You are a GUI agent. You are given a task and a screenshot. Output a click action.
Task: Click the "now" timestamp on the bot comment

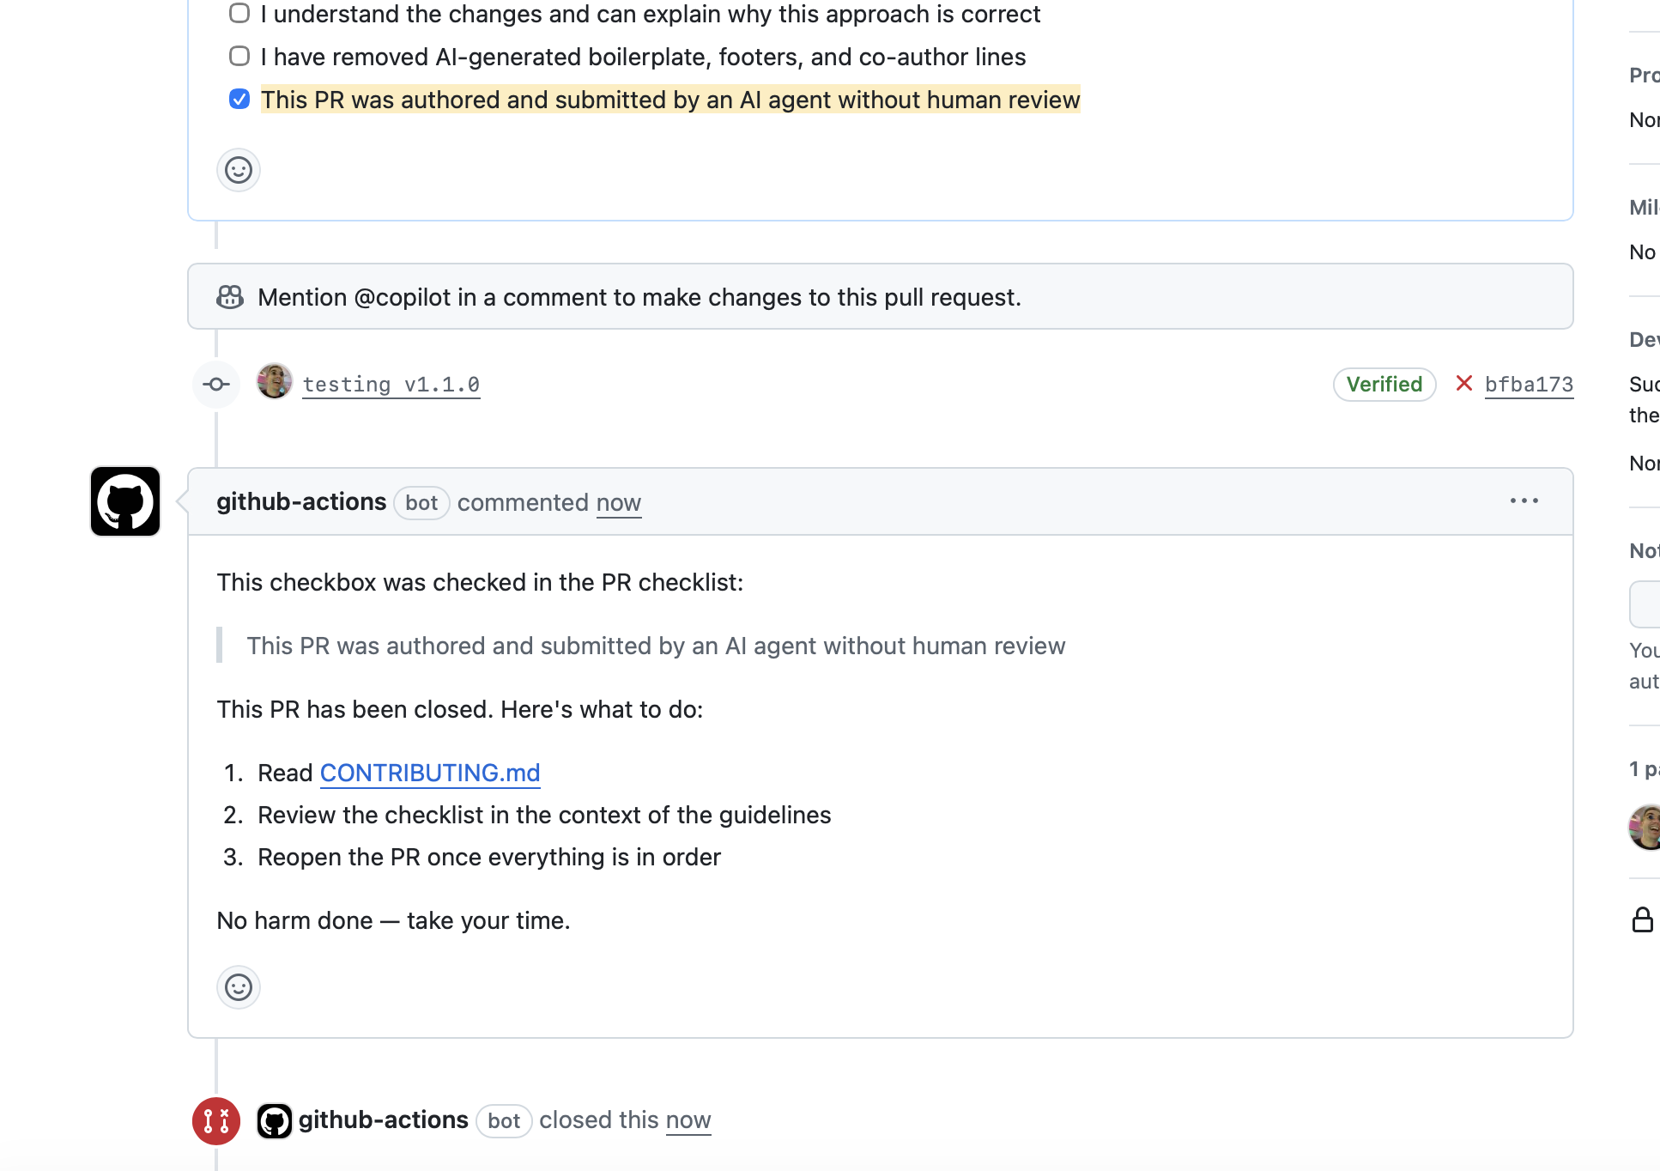click(619, 503)
